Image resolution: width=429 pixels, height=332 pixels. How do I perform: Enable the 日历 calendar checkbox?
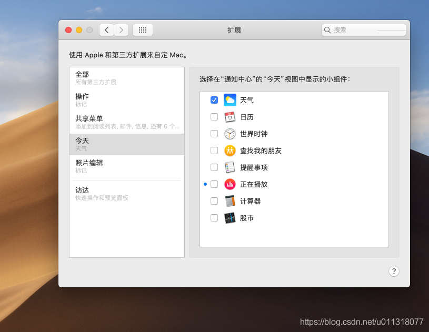pyautogui.click(x=214, y=117)
